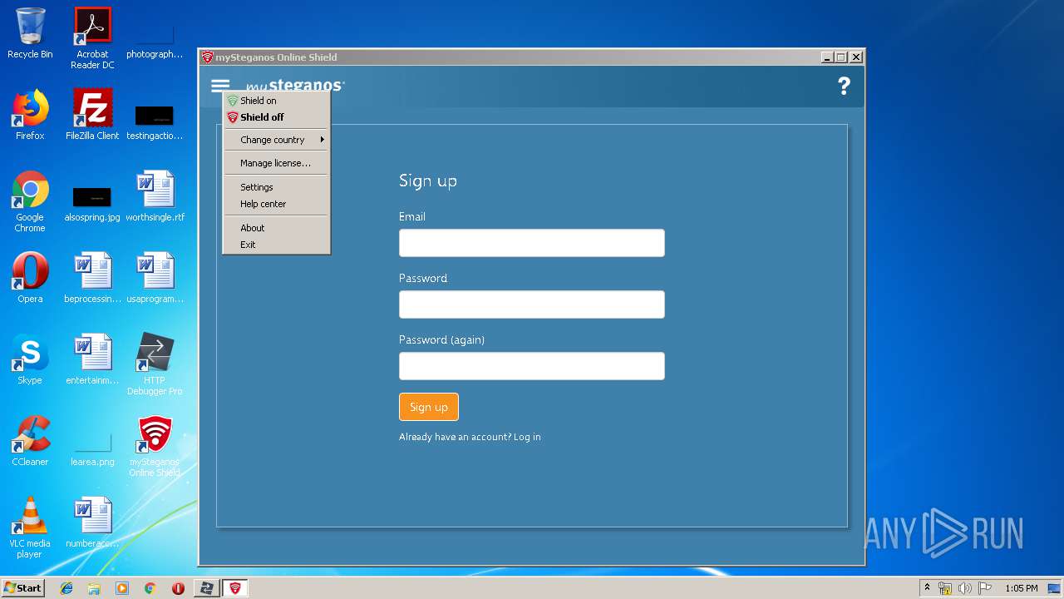Open the hamburger menu icon
The height and width of the screenshot is (599, 1064).
(x=220, y=86)
